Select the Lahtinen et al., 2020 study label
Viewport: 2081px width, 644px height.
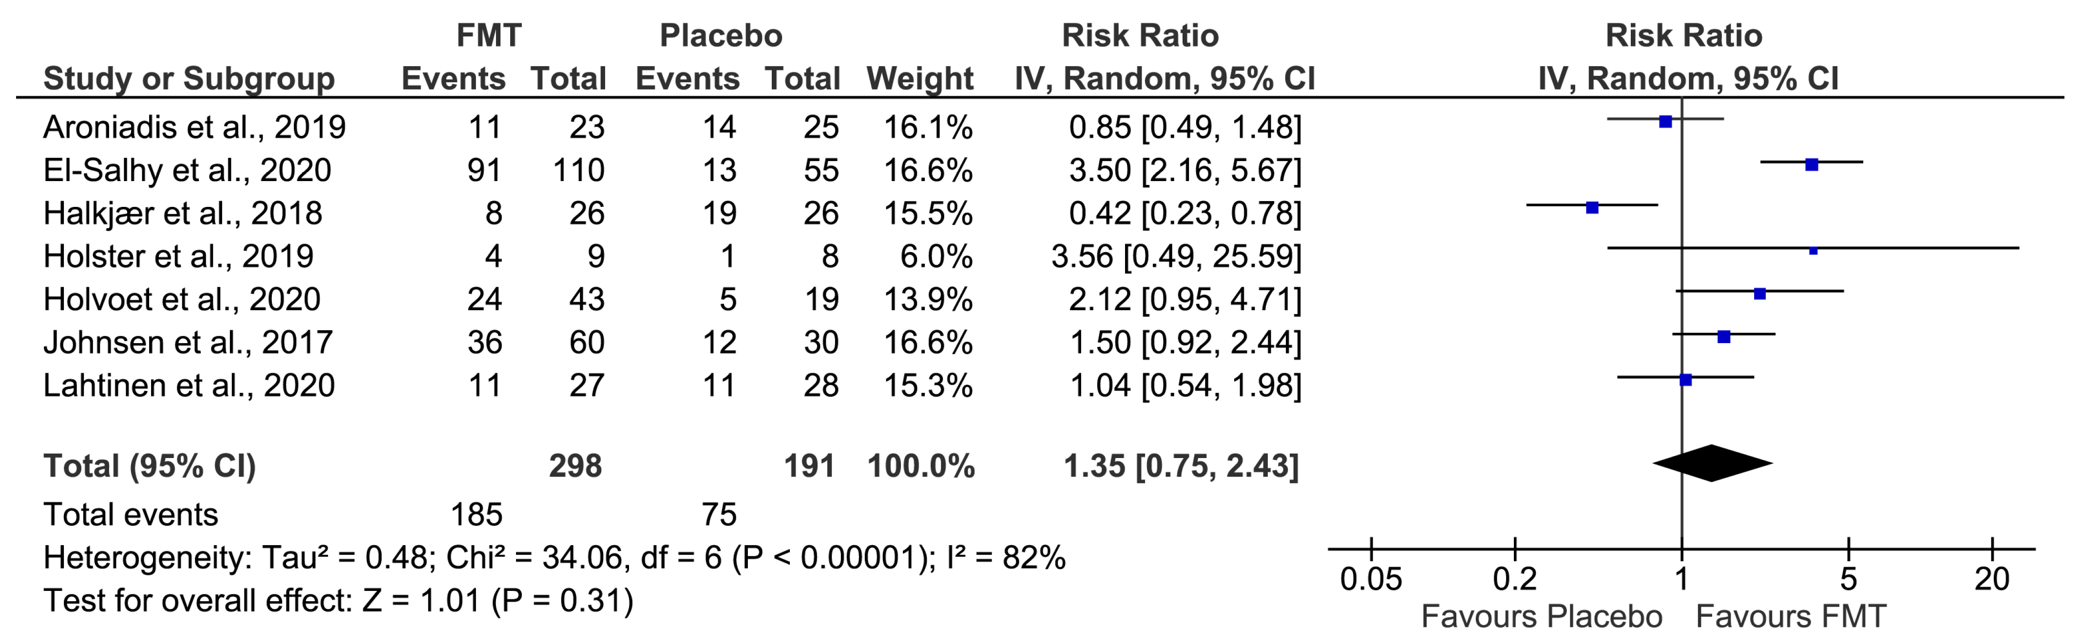coord(188,386)
